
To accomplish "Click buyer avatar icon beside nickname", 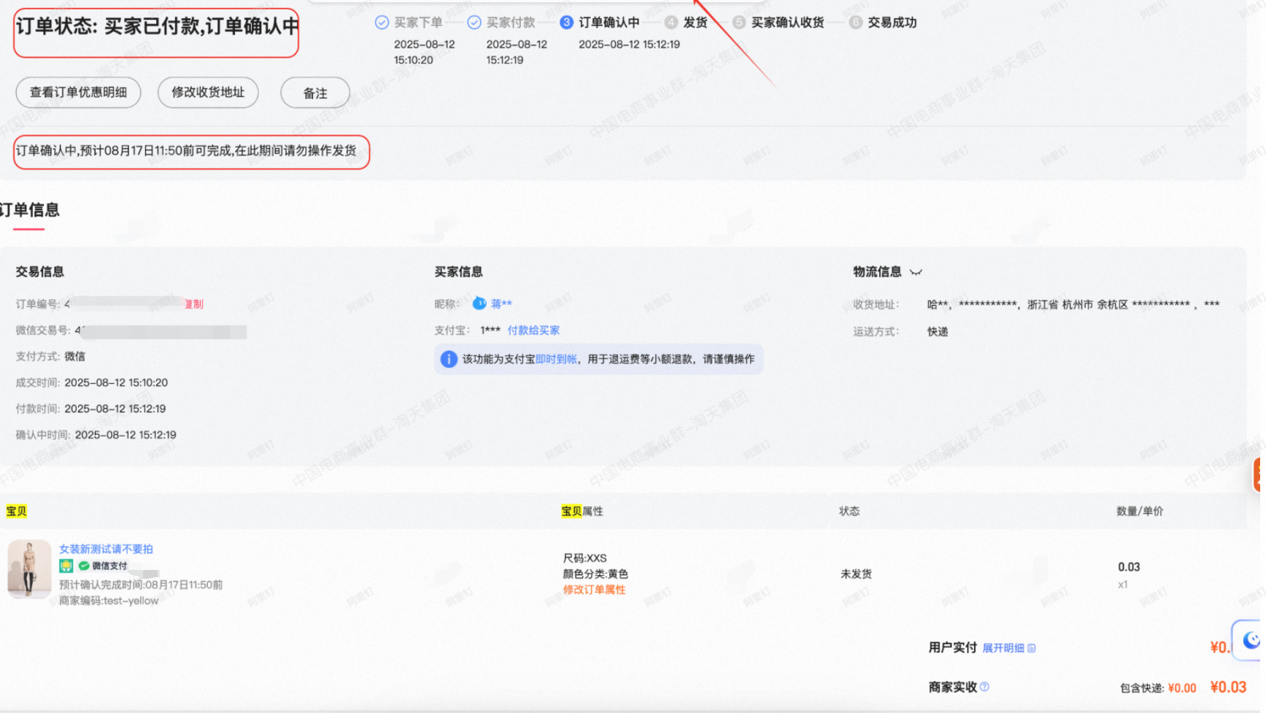I will pyautogui.click(x=479, y=304).
